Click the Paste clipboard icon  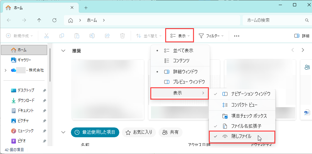(x=77, y=36)
